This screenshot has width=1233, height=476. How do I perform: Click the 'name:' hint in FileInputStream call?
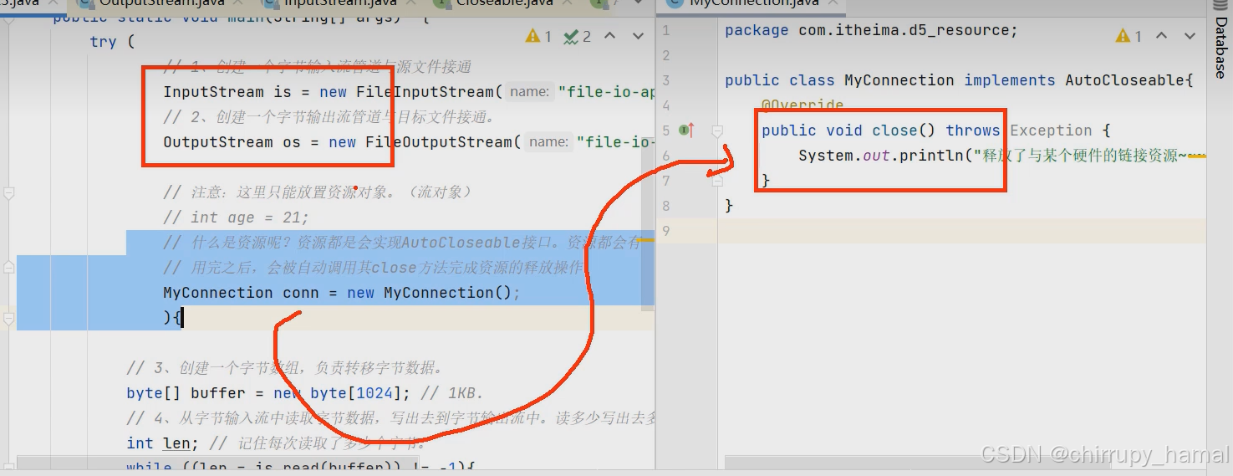point(530,92)
